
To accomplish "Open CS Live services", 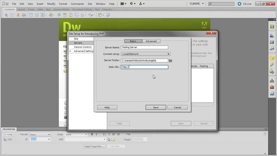I will 245,4.
